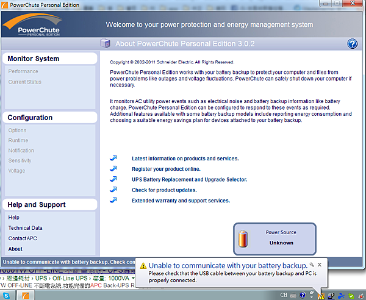Select About in the sidebar
Screen dimensions: 366x300
pos(15,249)
